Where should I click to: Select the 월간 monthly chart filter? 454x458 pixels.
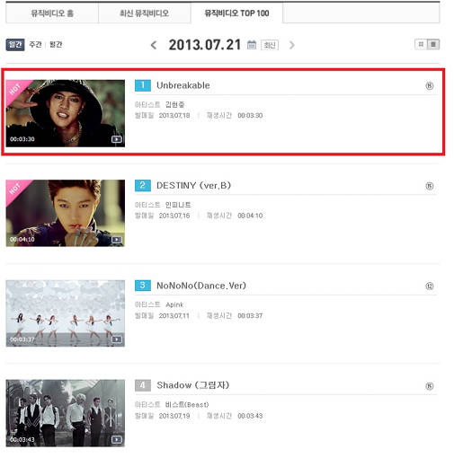(56, 45)
